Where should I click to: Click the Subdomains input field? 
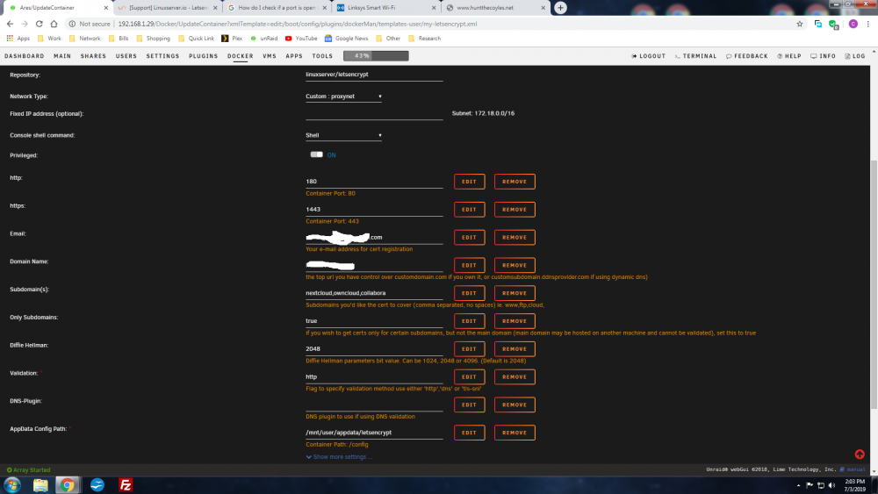tap(374, 293)
